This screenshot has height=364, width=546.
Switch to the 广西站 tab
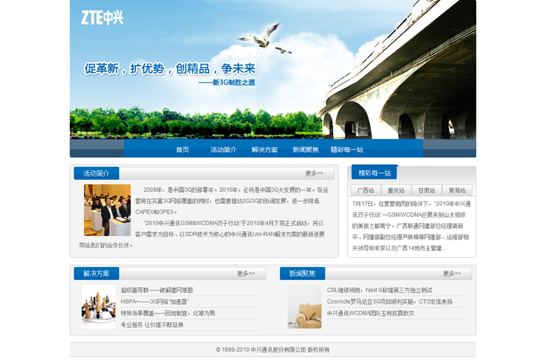click(x=366, y=190)
